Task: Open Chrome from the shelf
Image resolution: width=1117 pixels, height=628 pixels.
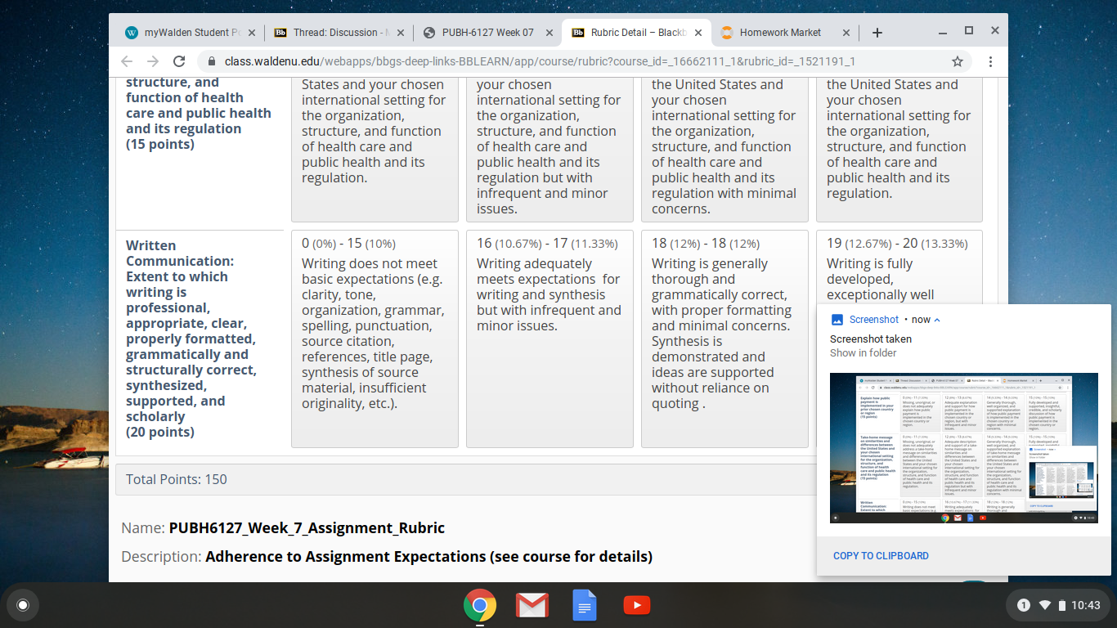Action: coord(480,605)
